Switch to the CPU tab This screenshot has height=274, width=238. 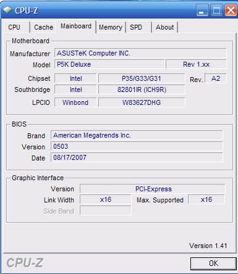(x=17, y=27)
